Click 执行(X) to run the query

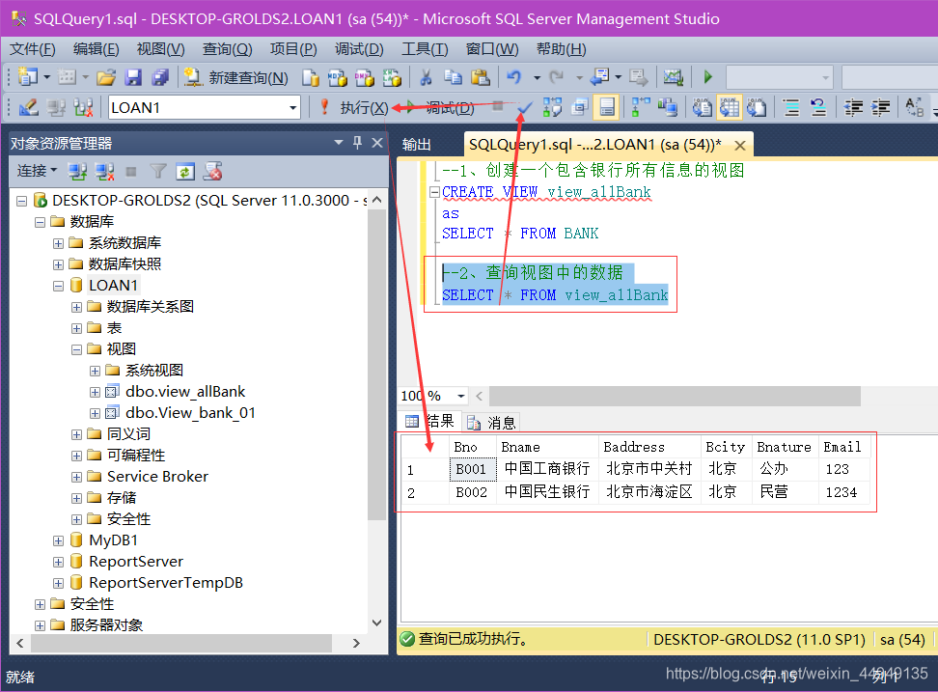[x=355, y=108]
